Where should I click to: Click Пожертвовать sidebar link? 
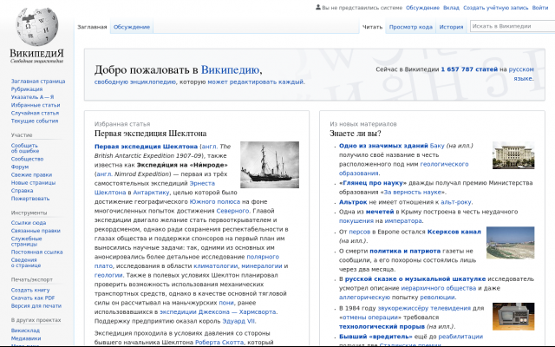tap(30, 199)
